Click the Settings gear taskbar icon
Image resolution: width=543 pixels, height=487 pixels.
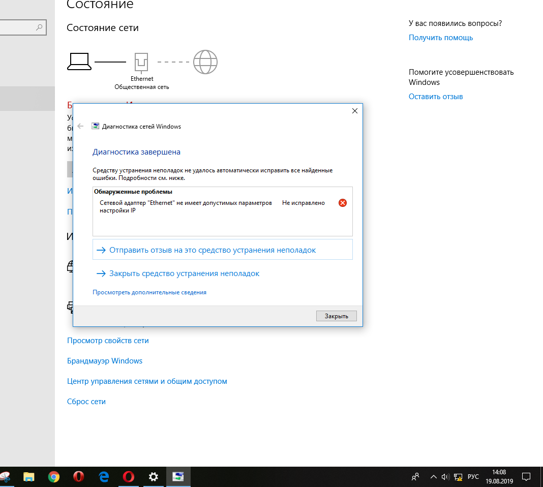(x=153, y=477)
